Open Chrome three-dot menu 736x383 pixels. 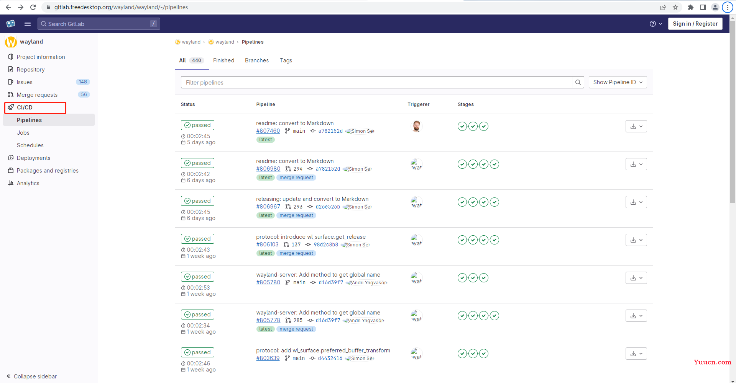728,7
